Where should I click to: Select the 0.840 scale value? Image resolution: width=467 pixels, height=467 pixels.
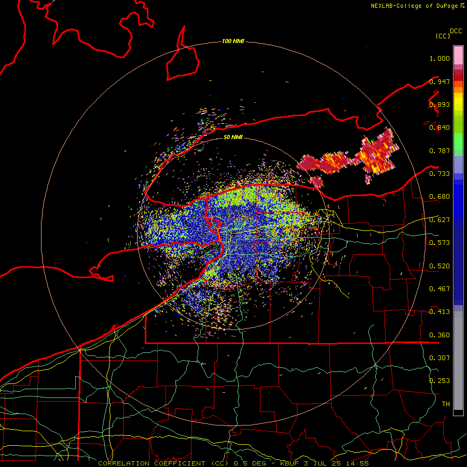439,128
